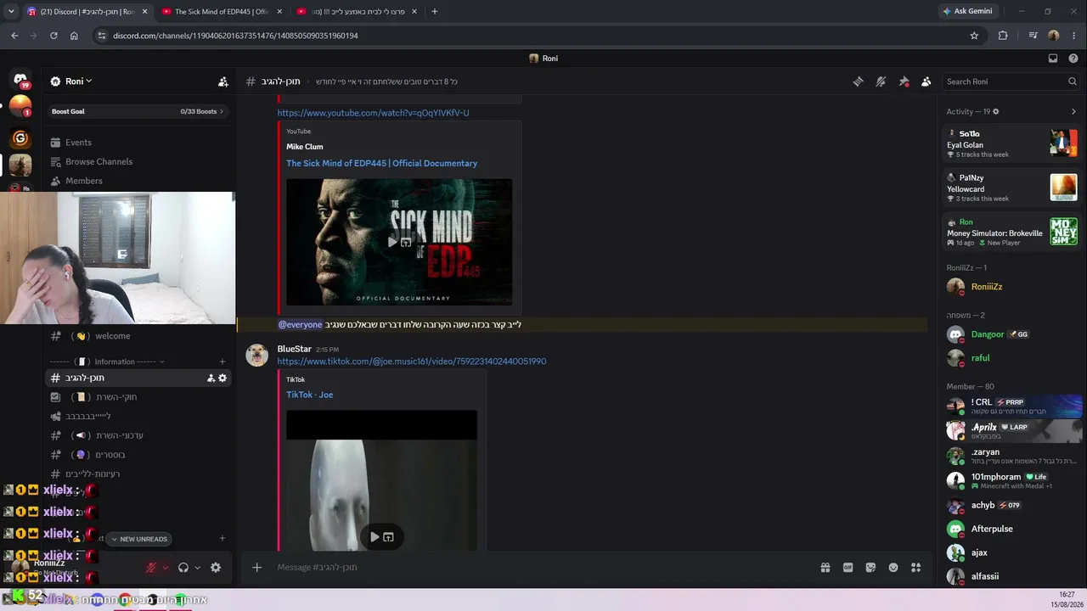The height and width of the screenshot is (611, 1087).
Task: Open a new browser tab
Action: pos(435,12)
